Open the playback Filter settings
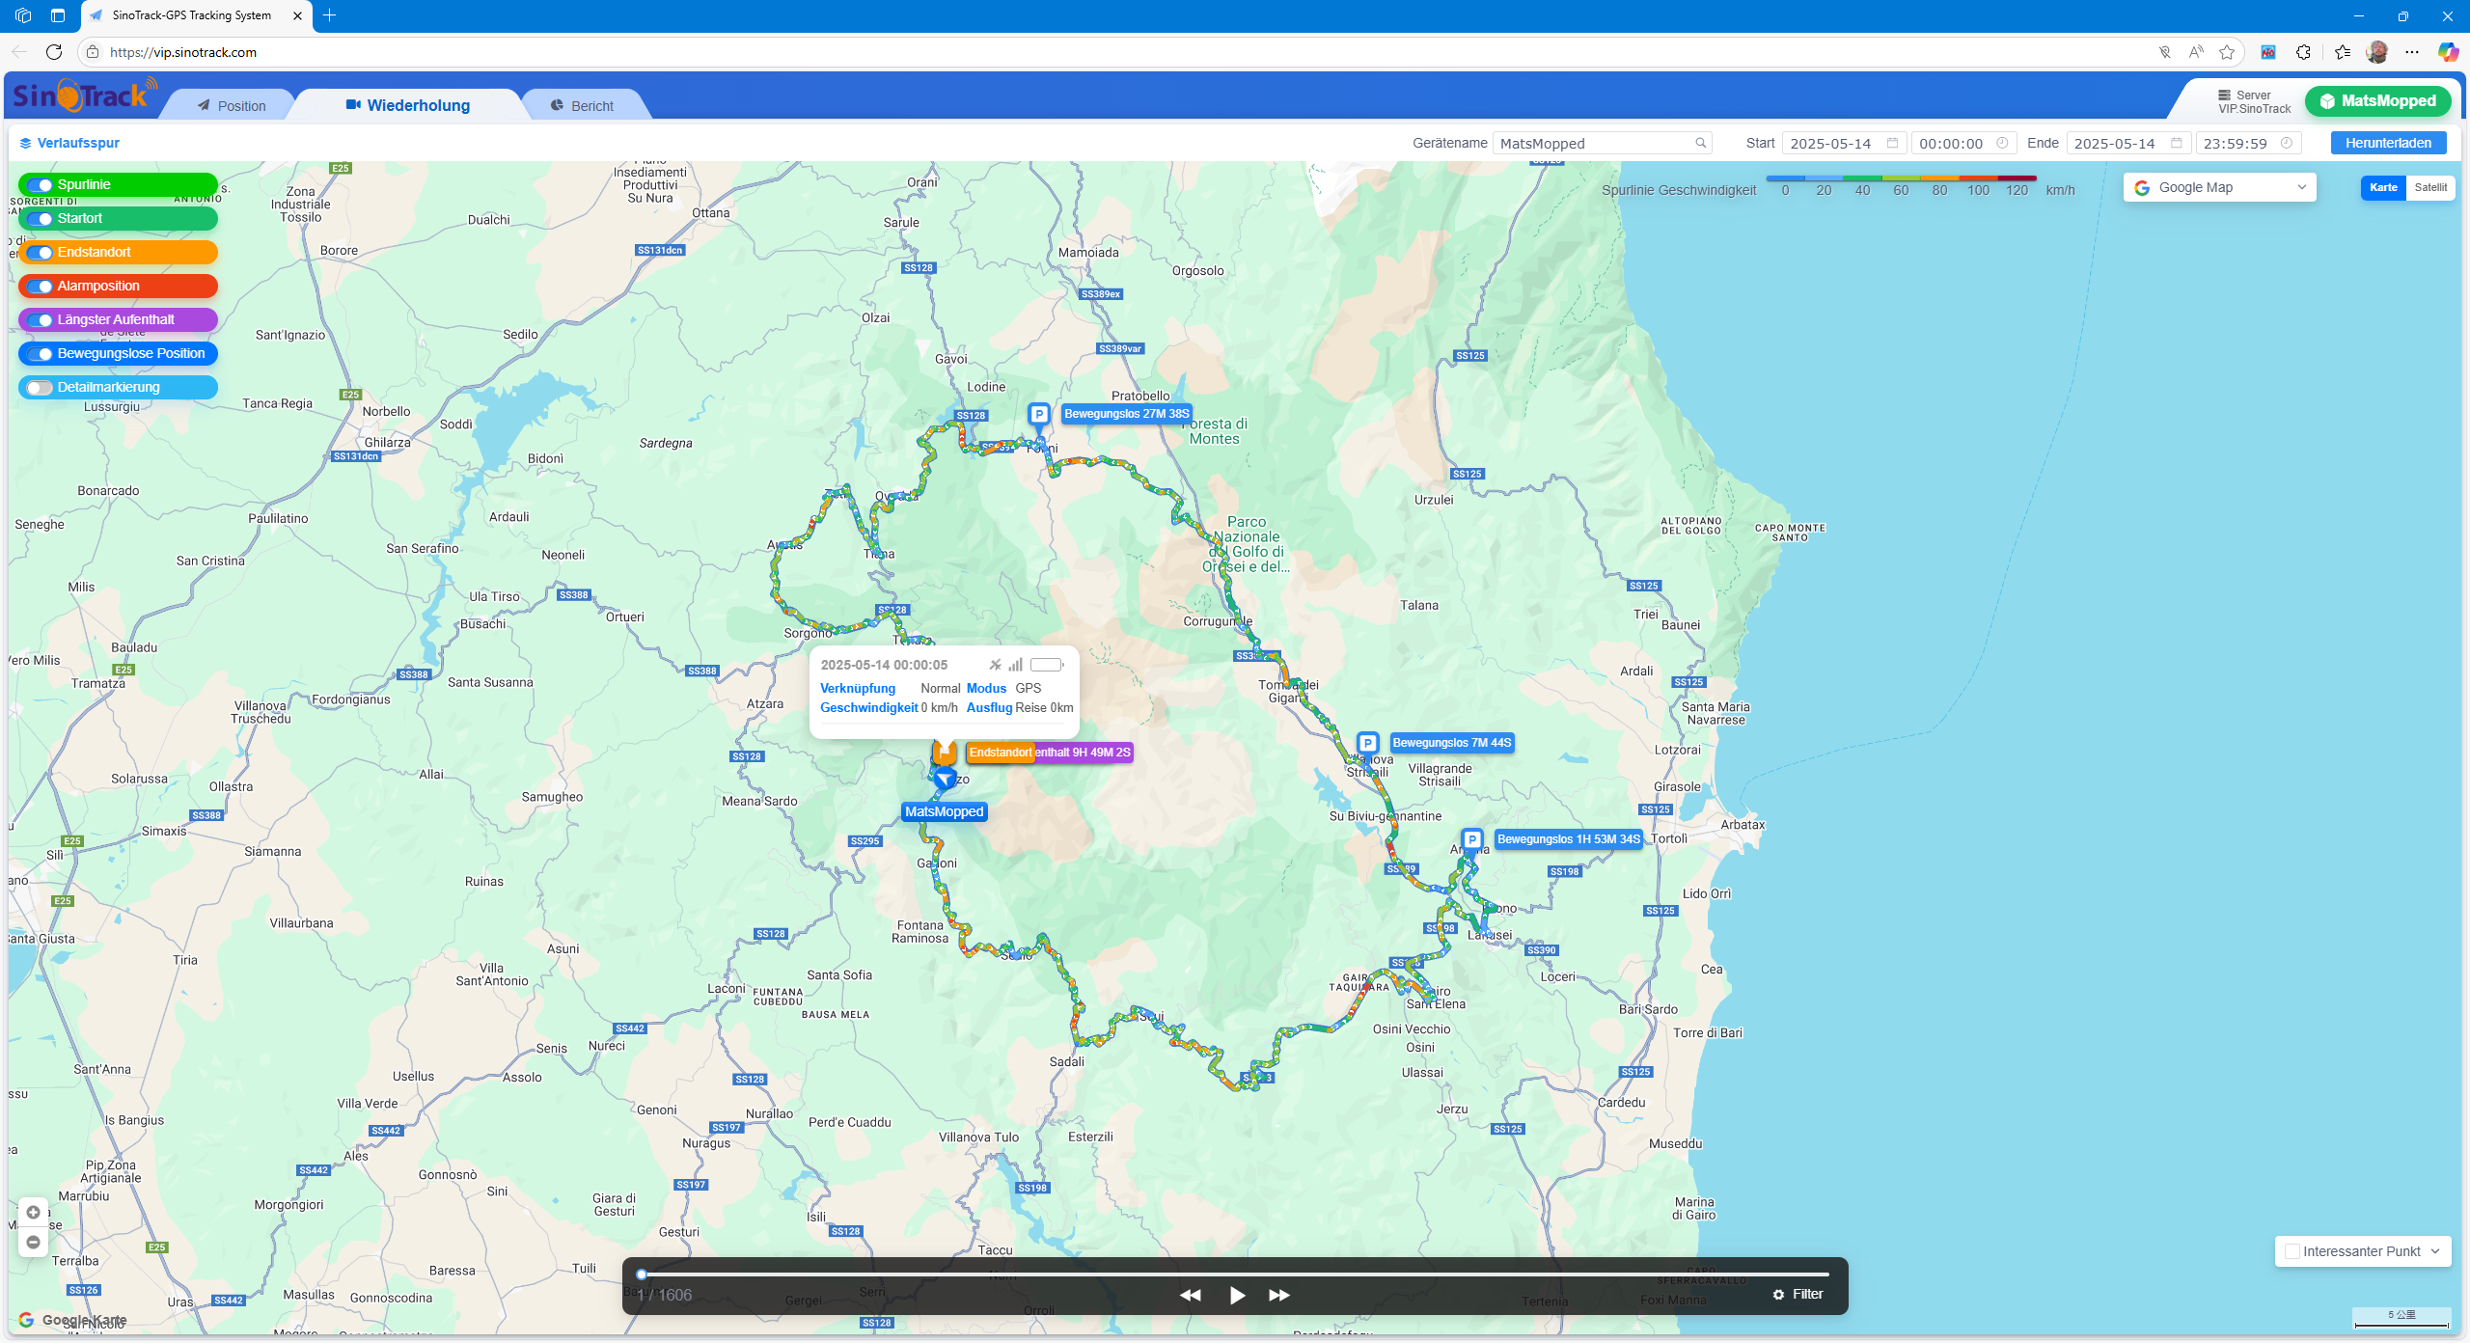Screen dimensions: 2470x1343 point(1798,1294)
